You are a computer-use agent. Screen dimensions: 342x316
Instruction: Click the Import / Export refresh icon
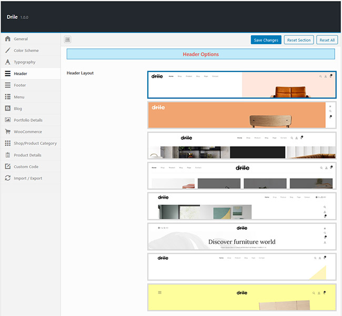tap(8, 178)
